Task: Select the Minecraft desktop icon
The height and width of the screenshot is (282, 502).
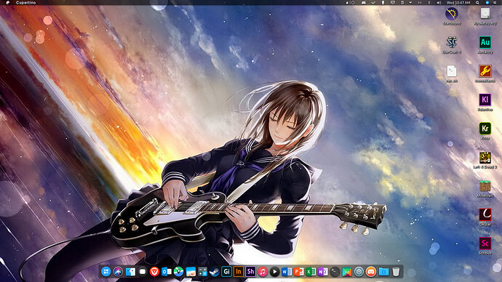Action: pyautogui.click(x=485, y=186)
